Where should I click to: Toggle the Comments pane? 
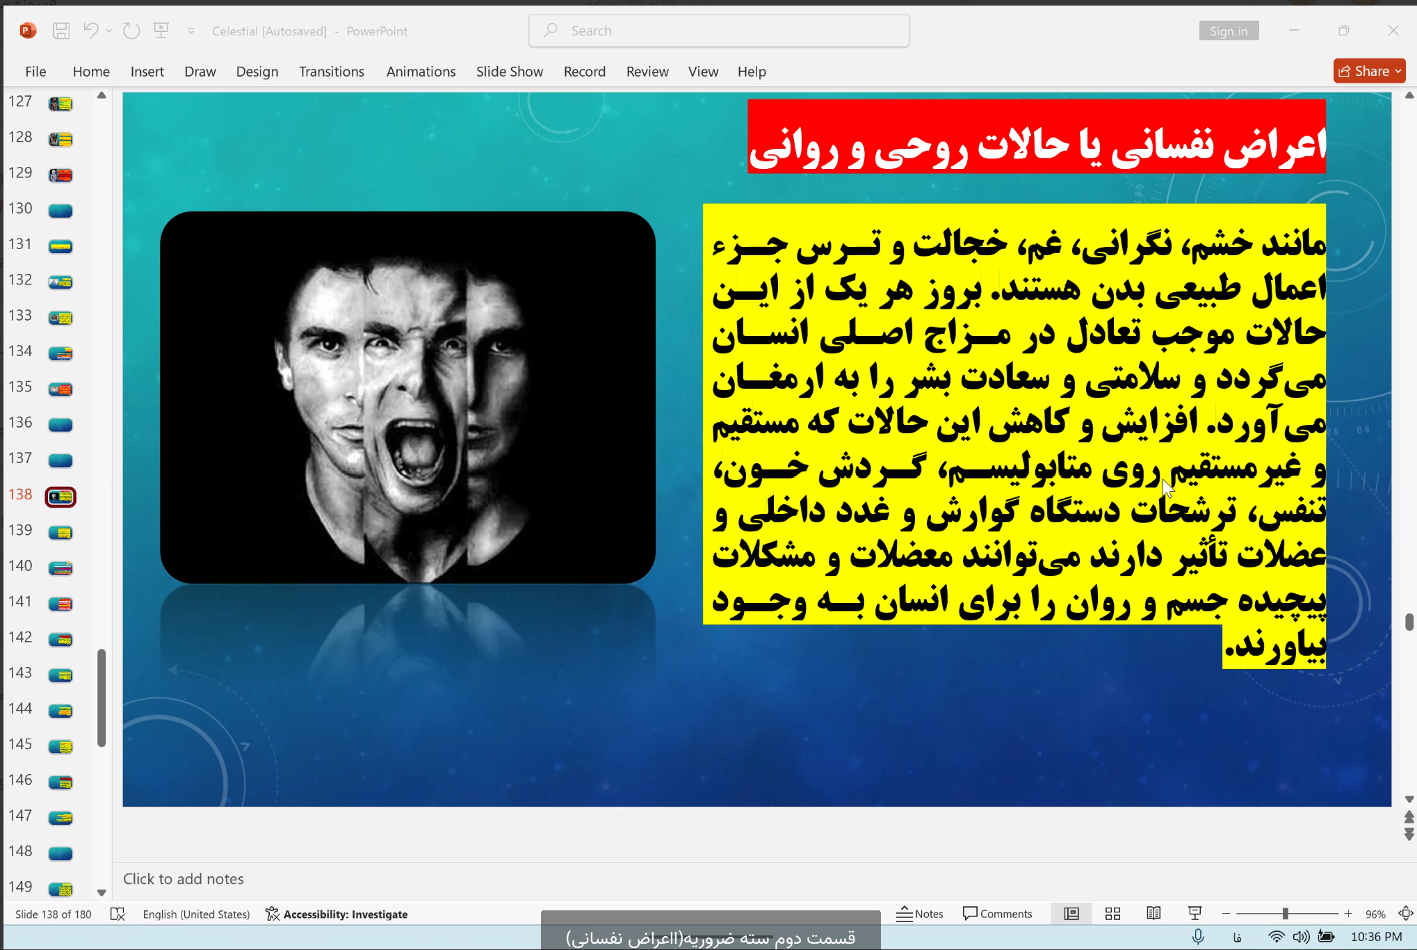(997, 914)
